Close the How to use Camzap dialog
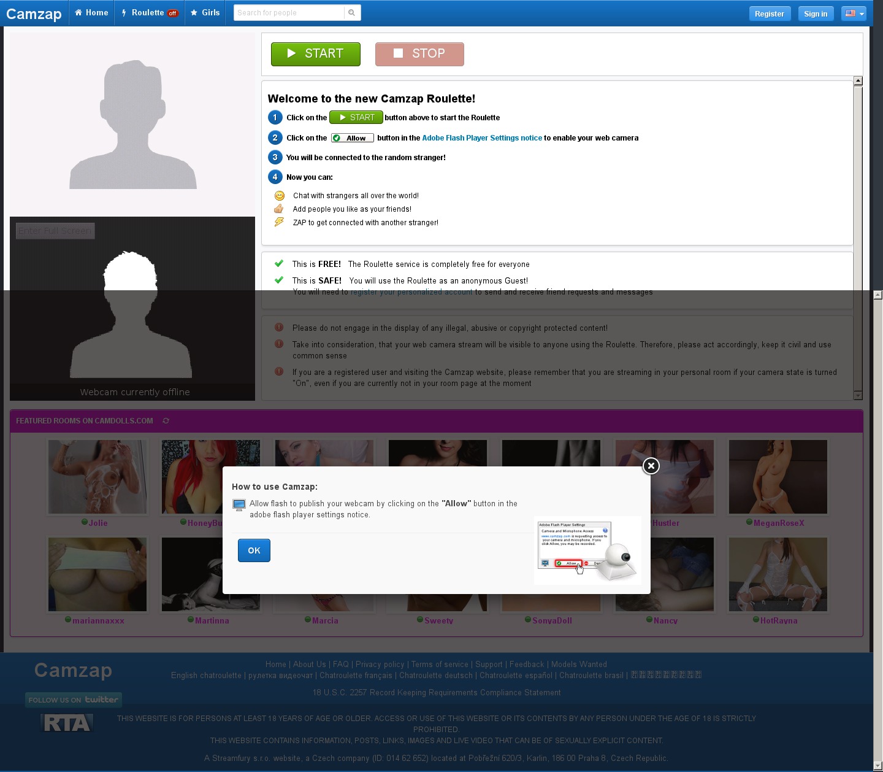Screen dimensions: 883x772 click(x=651, y=466)
